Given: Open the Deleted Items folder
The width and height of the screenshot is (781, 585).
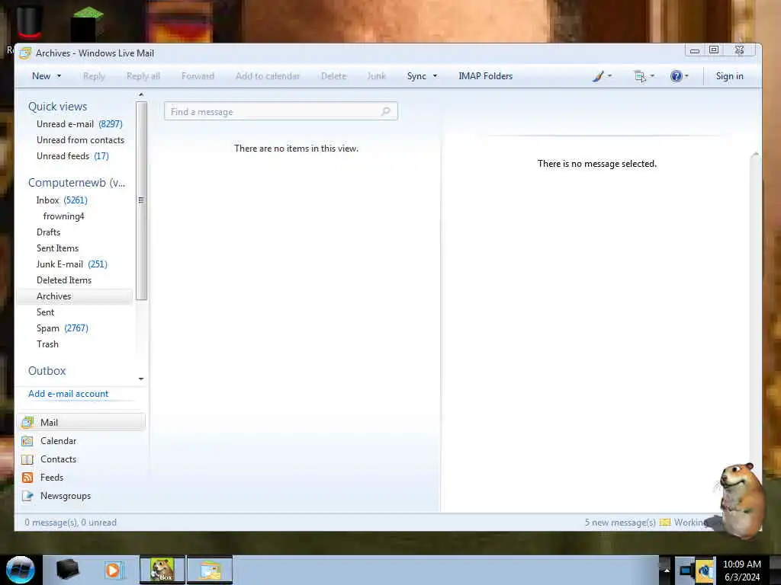Looking at the screenshot, I should click(x=64, y=280).
